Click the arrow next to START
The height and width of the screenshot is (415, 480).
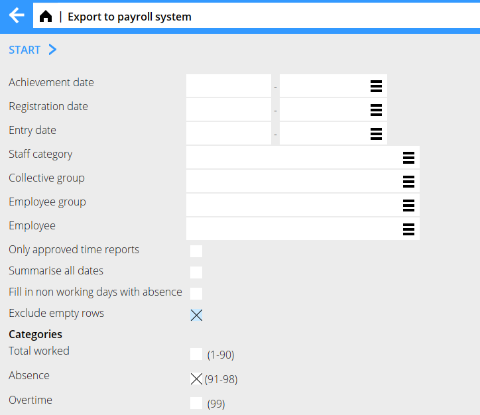[53, 50]
